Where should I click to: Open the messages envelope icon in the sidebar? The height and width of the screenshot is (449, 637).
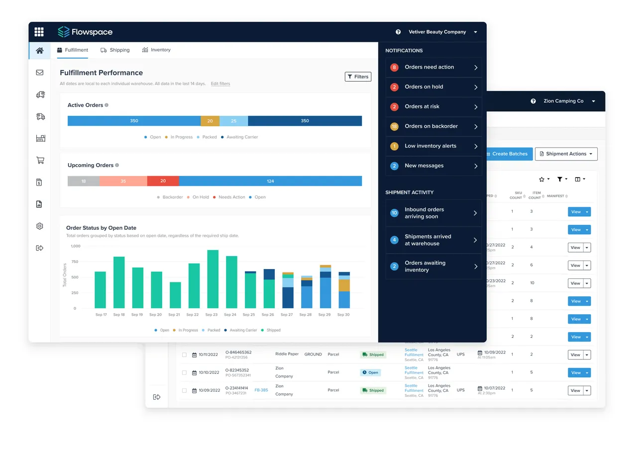pos(40,73)
